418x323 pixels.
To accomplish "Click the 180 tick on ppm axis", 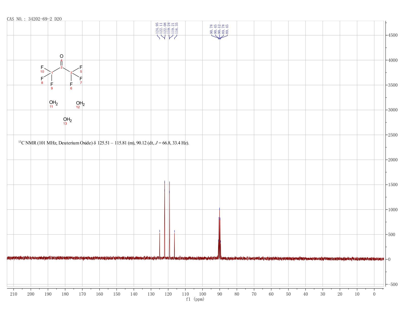I will pos(65,294).
